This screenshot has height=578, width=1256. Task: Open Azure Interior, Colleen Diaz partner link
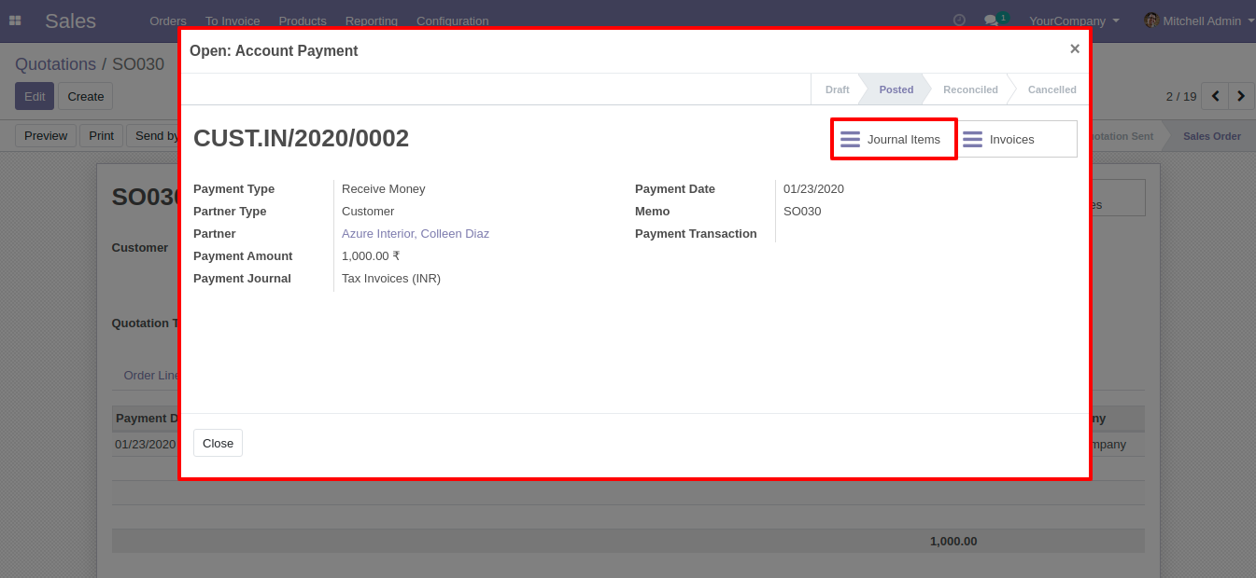coord(416,234)
